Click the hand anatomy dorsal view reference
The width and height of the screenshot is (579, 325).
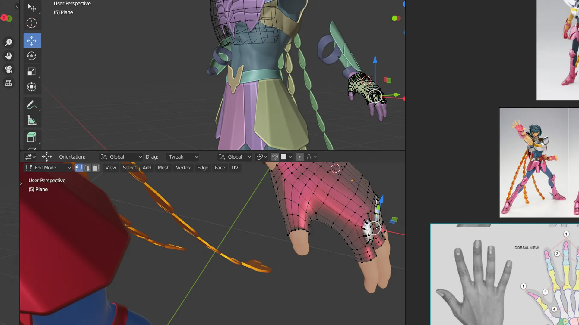coord(505,274)
